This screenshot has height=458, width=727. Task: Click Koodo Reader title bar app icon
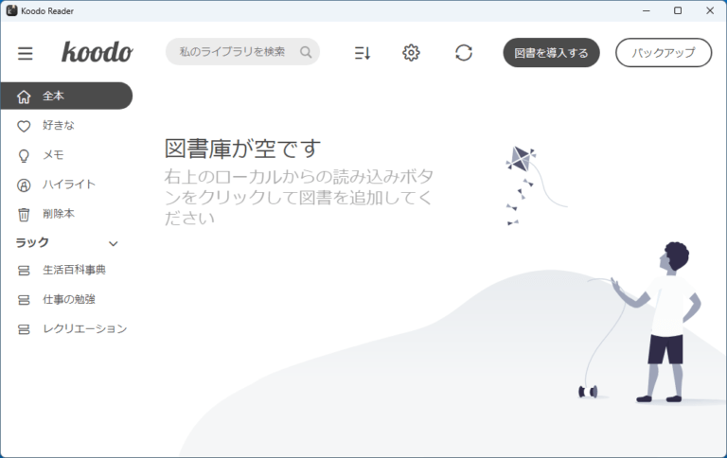[x=11, y=10]
